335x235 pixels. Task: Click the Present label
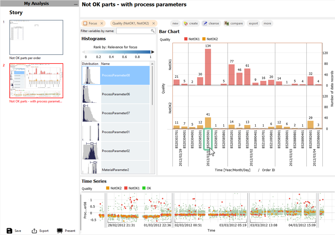coord(70,231)
